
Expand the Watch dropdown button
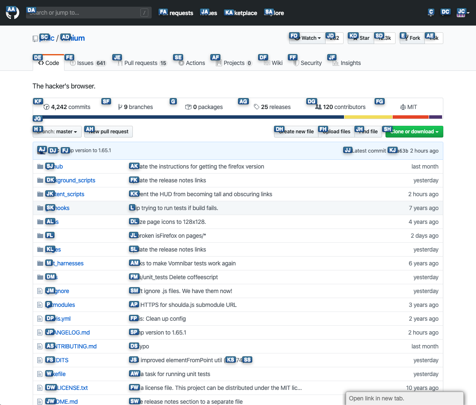307,38
